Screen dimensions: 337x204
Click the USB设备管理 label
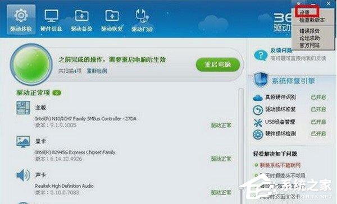[280, 122]
